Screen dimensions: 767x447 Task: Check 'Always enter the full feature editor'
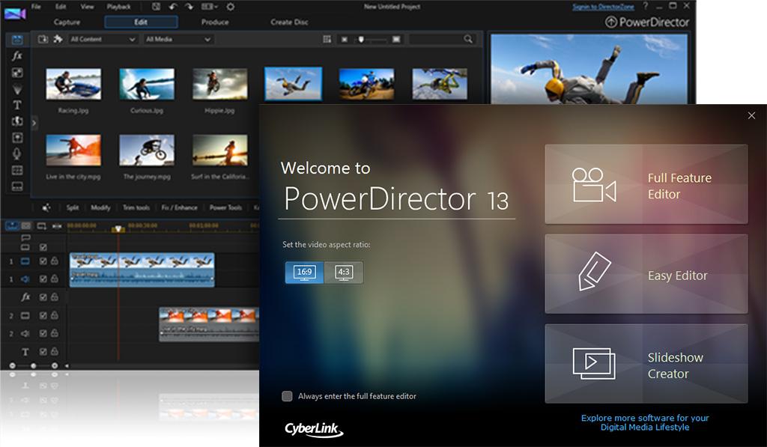click(287, 396)
